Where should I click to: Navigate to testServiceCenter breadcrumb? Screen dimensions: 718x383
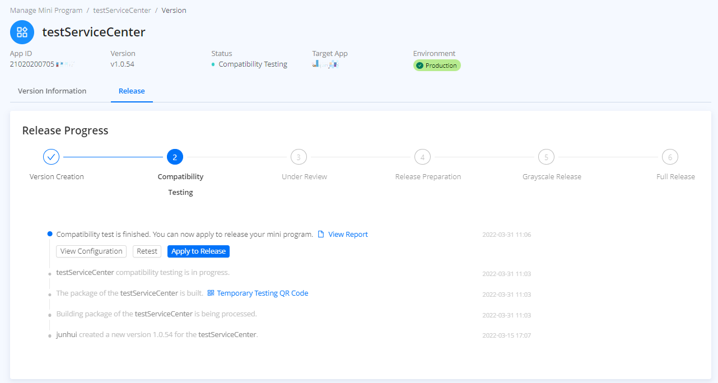(x=122, y=10)
